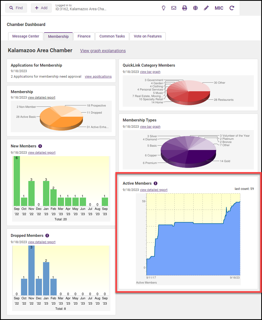This screenshot has width=262, height=320.
Task: Select the Common Tasks tab
Action: [x=112, y=36]
